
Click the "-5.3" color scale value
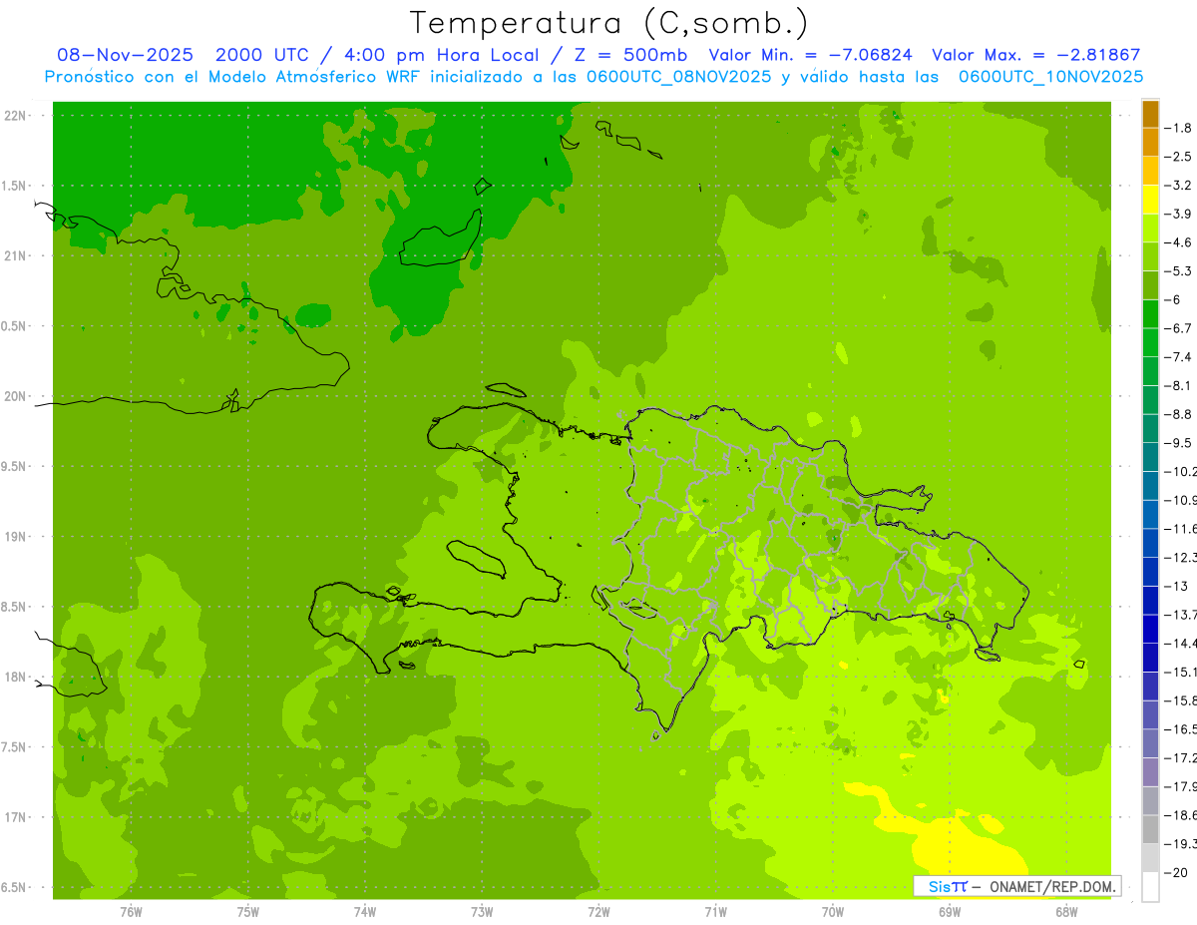[1178, 270]
